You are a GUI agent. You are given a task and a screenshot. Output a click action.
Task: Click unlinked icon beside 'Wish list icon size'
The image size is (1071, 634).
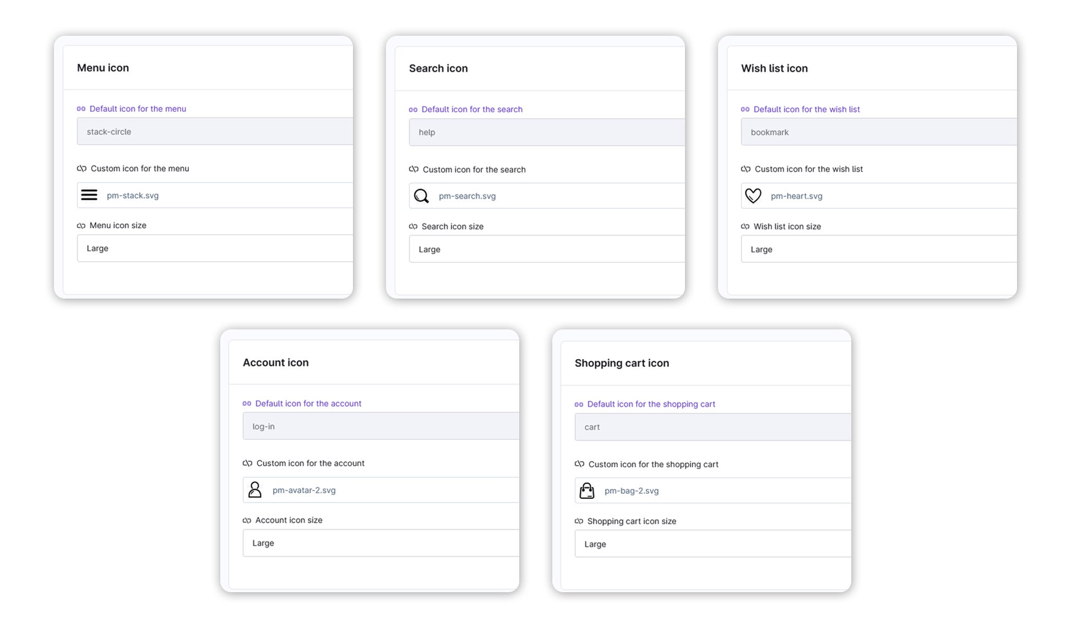[745, 227]
